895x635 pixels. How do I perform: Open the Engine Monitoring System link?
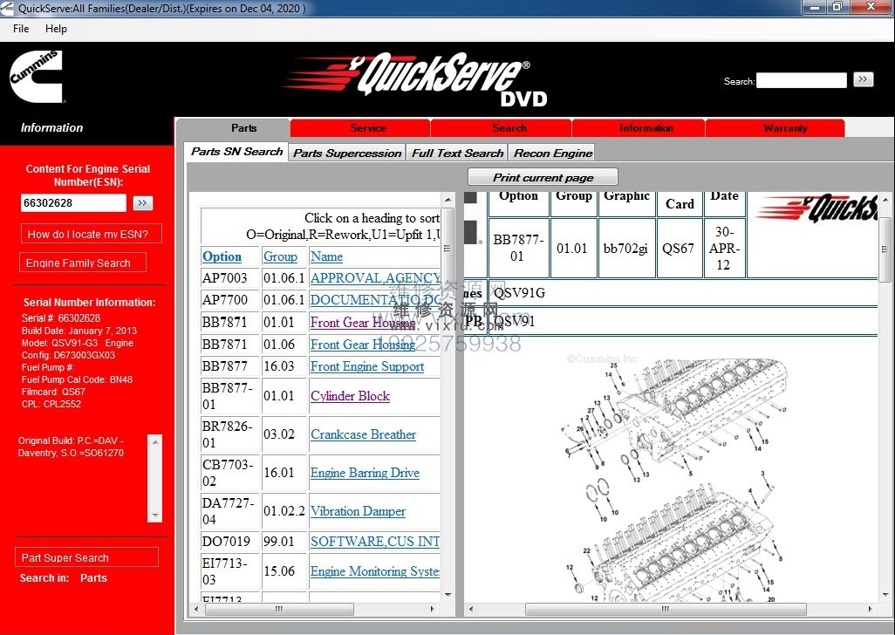pos(375,571)
